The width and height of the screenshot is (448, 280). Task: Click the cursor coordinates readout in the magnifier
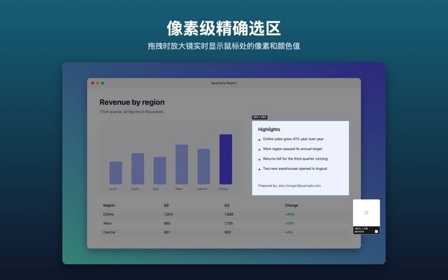[361, 229]
